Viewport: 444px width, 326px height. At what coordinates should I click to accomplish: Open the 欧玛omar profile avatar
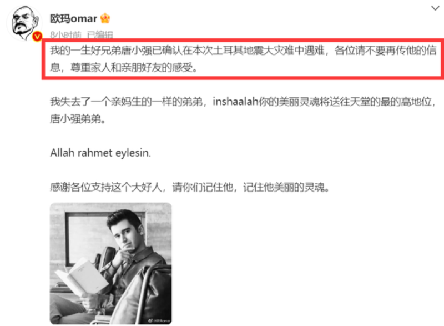(23, 23)
